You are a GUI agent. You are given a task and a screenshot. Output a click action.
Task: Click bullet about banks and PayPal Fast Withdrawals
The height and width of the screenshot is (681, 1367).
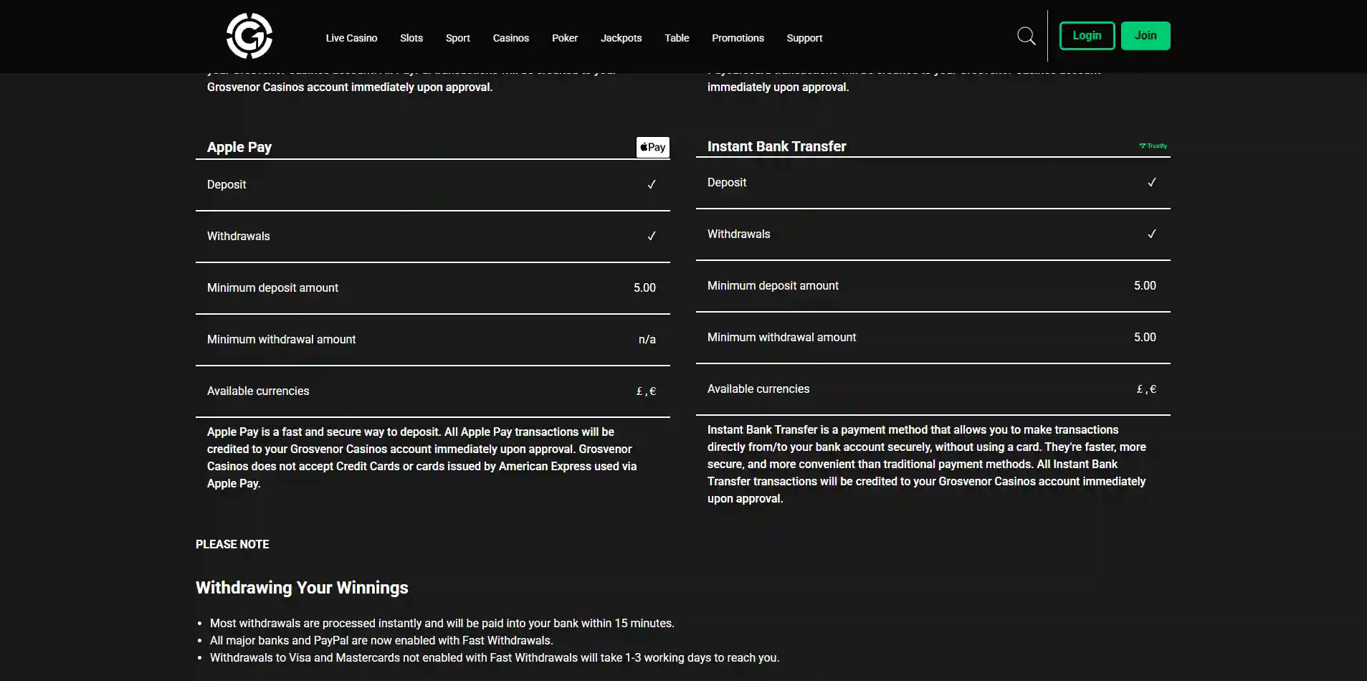pos(381,640)
